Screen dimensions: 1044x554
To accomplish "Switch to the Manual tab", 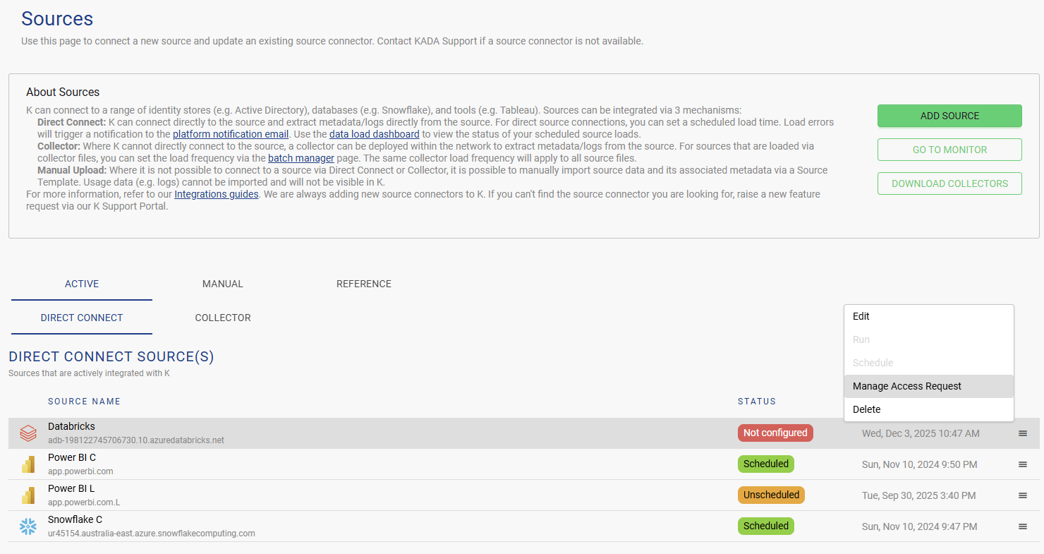I will [x=222, y=284].
